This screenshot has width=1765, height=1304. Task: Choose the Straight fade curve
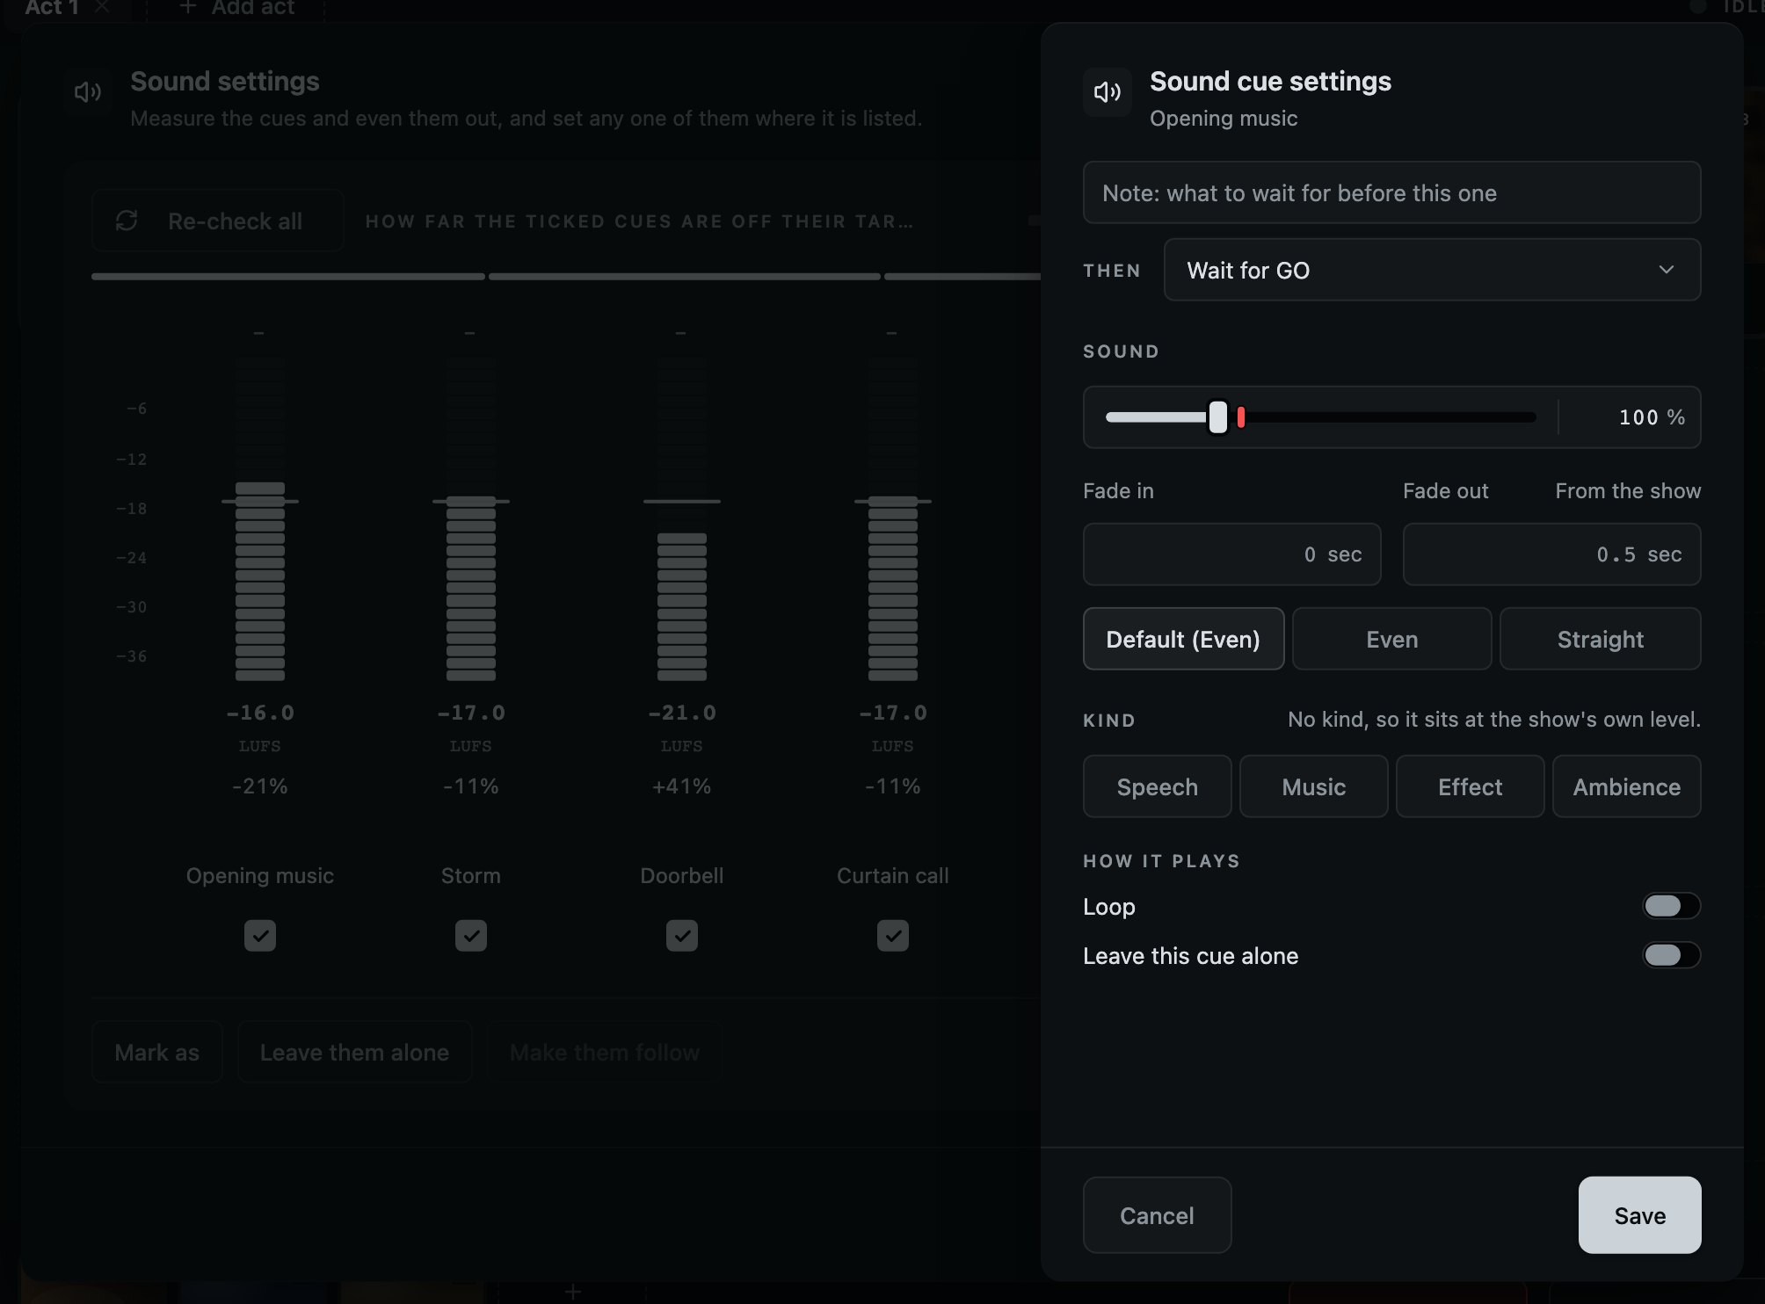(x=1600, y=639)
